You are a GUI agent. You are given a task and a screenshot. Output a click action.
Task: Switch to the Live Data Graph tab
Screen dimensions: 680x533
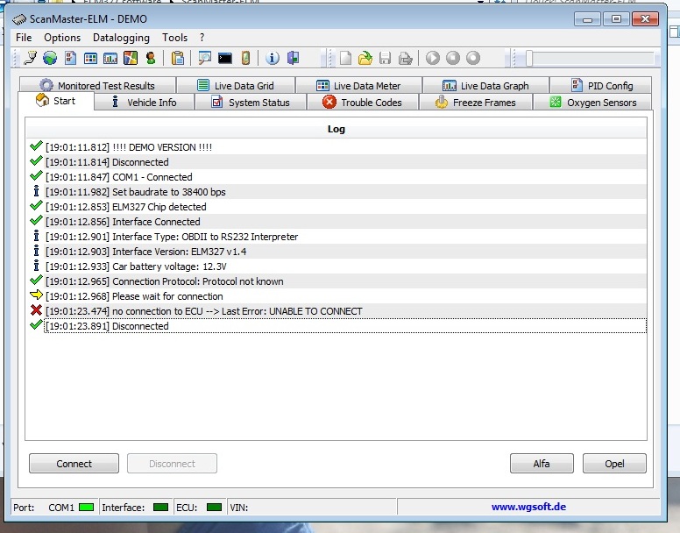[485, 86]
